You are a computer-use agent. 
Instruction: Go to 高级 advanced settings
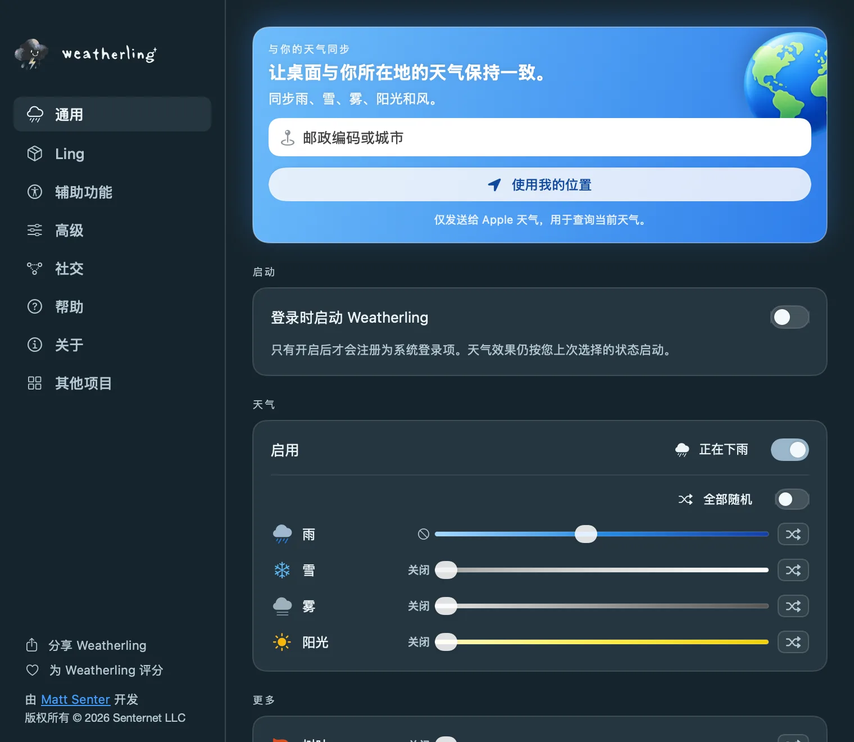112,230
